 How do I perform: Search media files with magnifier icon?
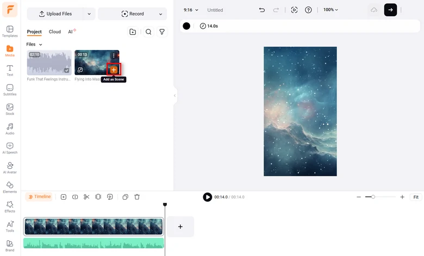point(148,32)
